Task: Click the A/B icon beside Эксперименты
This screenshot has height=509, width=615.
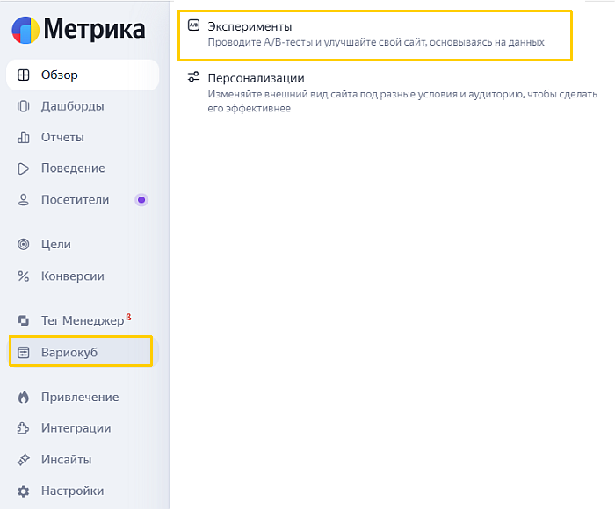Action: coord(194,25)
